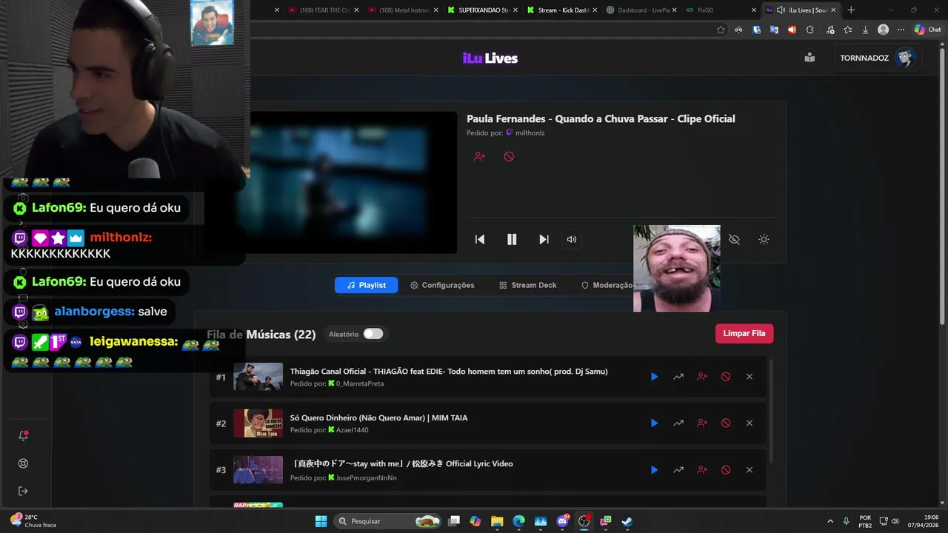Skip to the next track

(544, 239)
